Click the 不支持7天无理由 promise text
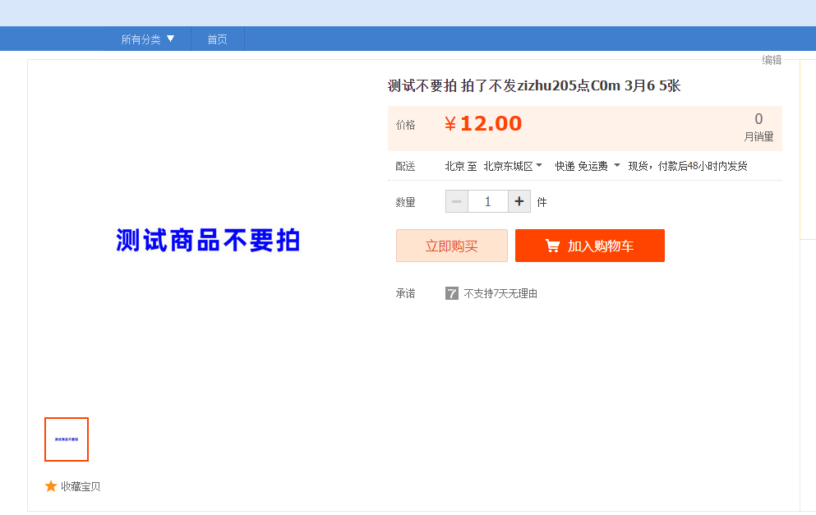This screenshot has height=515, width=816. pyautogui.click(x=500, y=293)
